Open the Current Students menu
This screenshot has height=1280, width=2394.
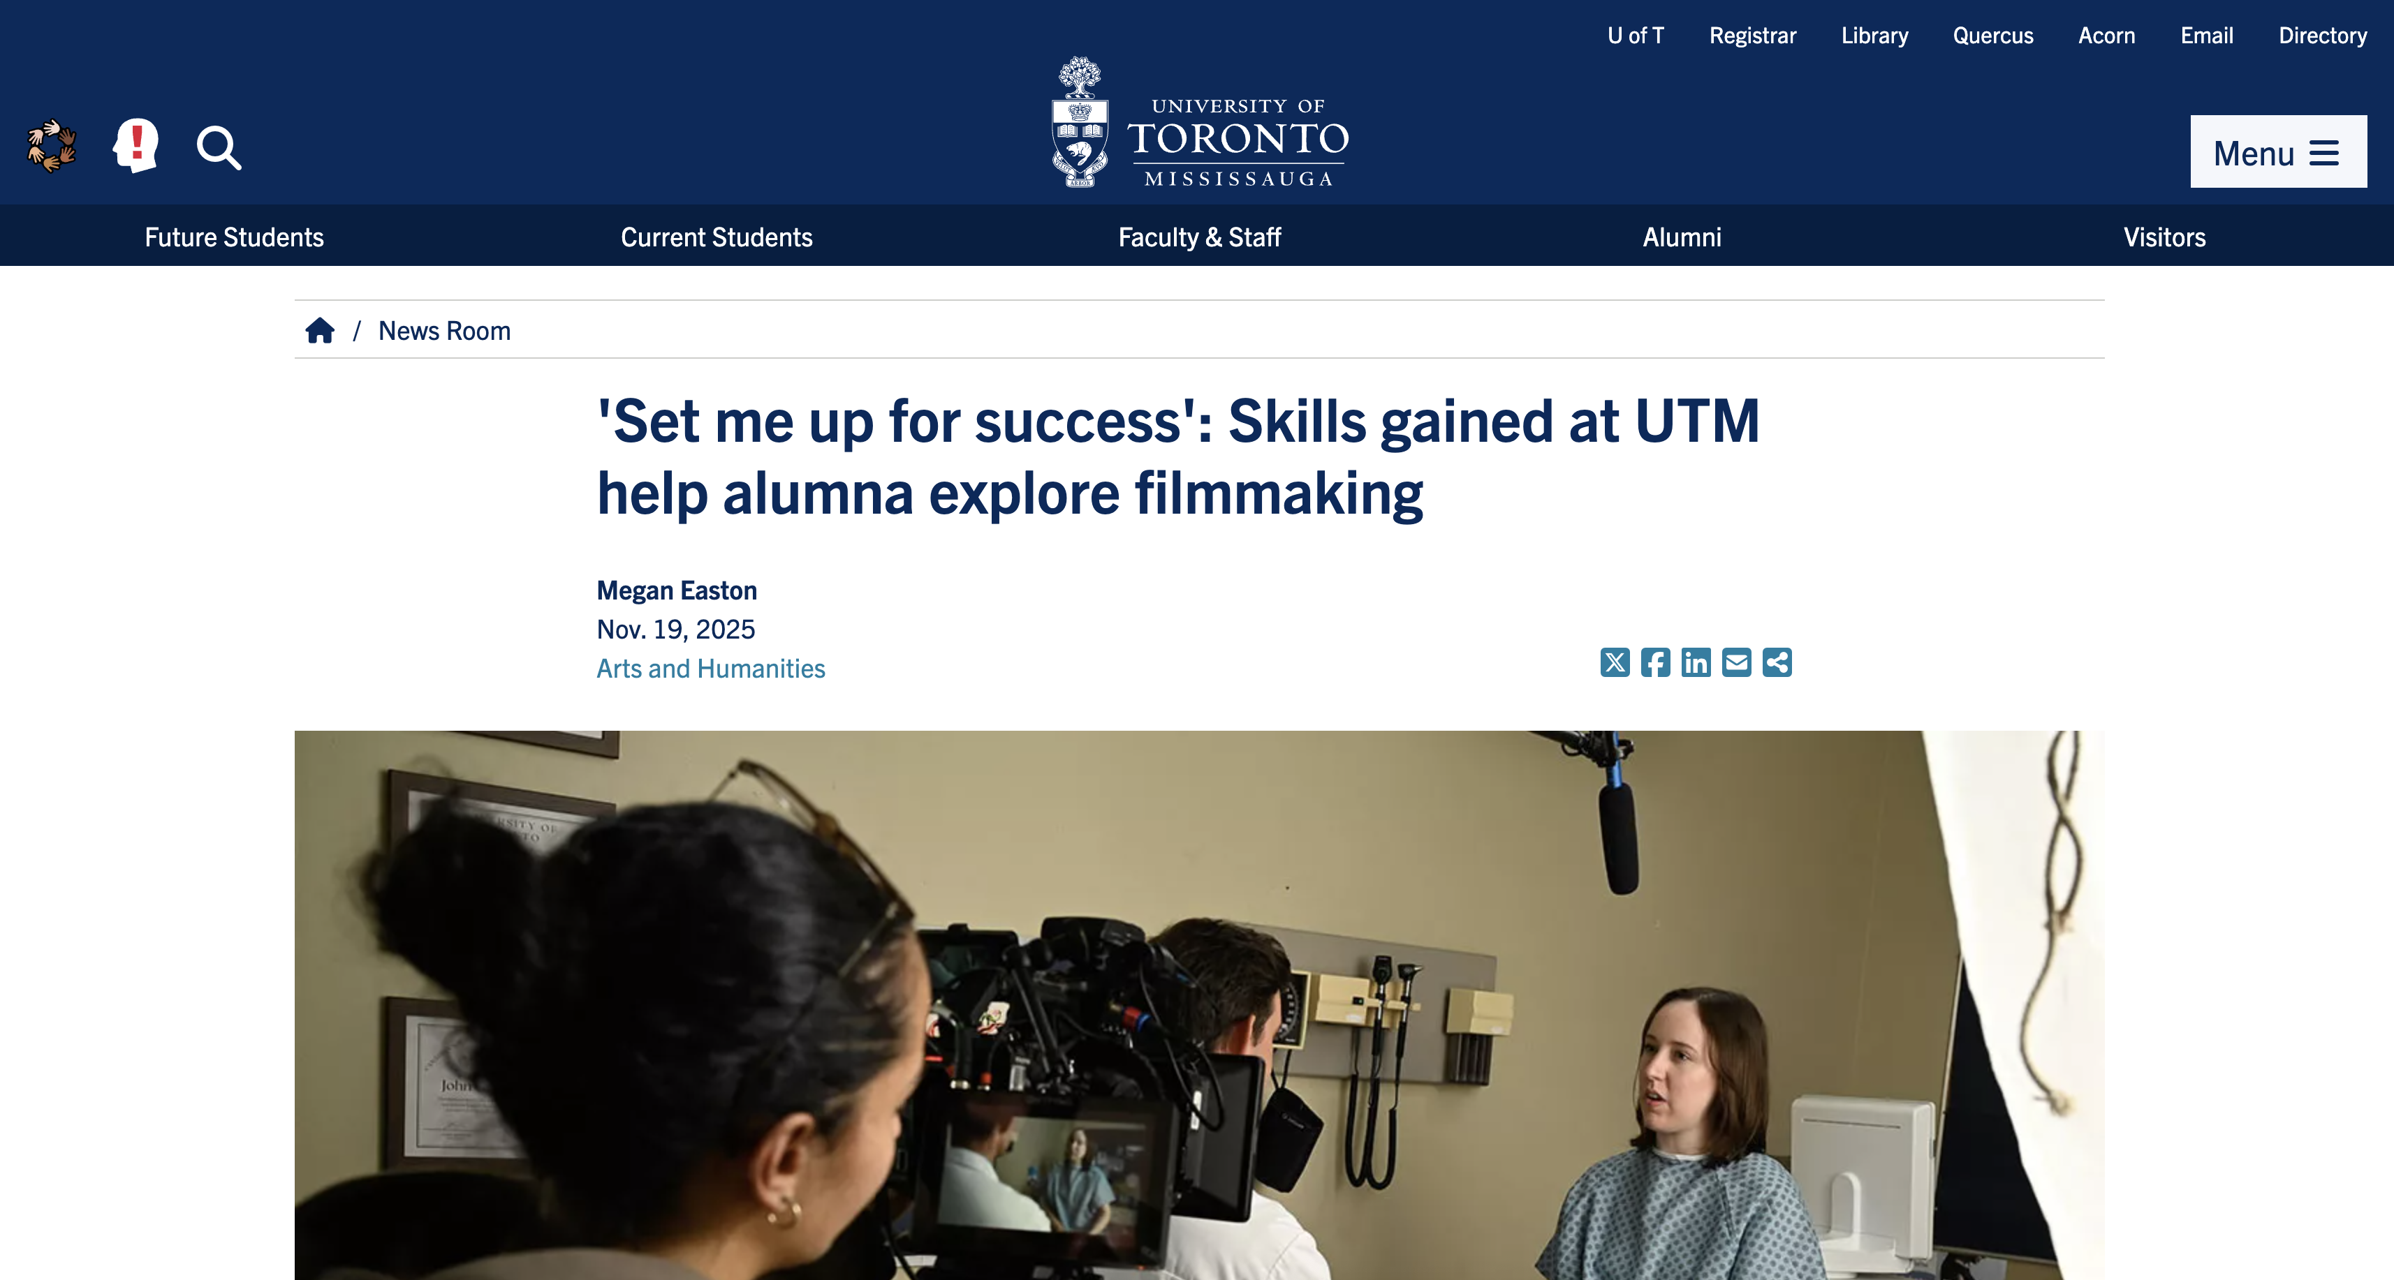pyautogui.click(x=717, y=237)
